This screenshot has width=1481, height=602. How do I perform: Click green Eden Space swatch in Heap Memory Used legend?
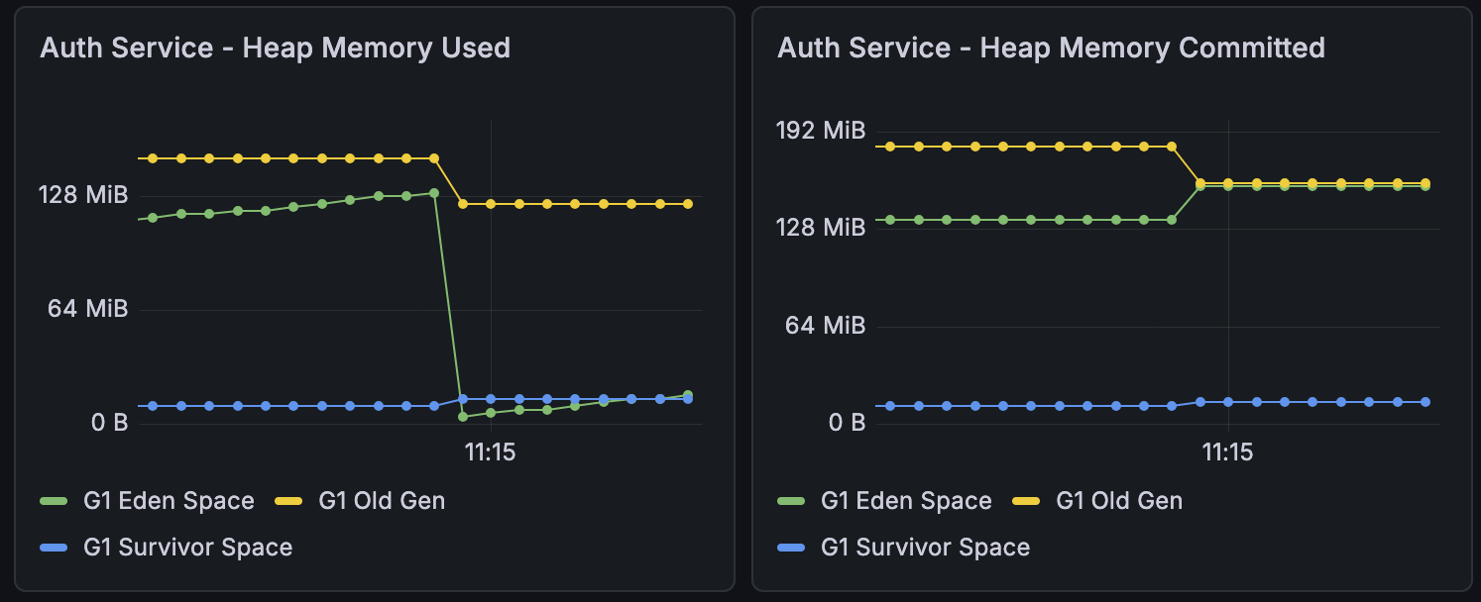pyautogui.click(x=54, y=501)
